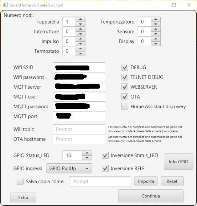197x206 pixels.
Task: Enable Home Assistant discovery
Action: click(x=125, y=107)
